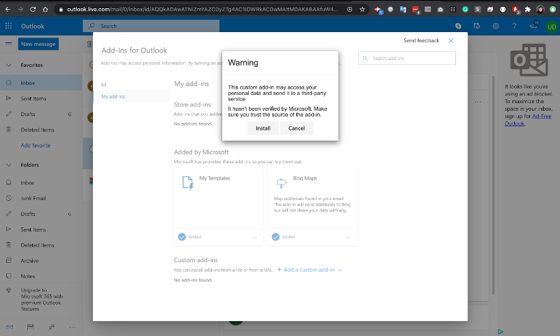Focus the Outlook mail Search box
Screen dimensions: 560x336
coord(151,26)
